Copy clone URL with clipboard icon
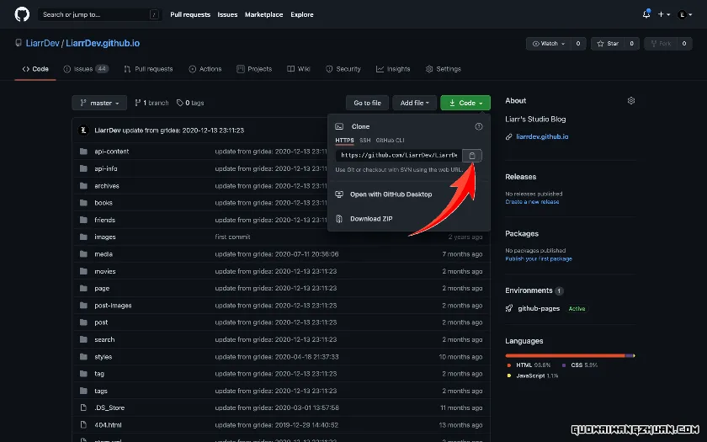The height and width of the screenshot is (442, 707). click(471, 156)
